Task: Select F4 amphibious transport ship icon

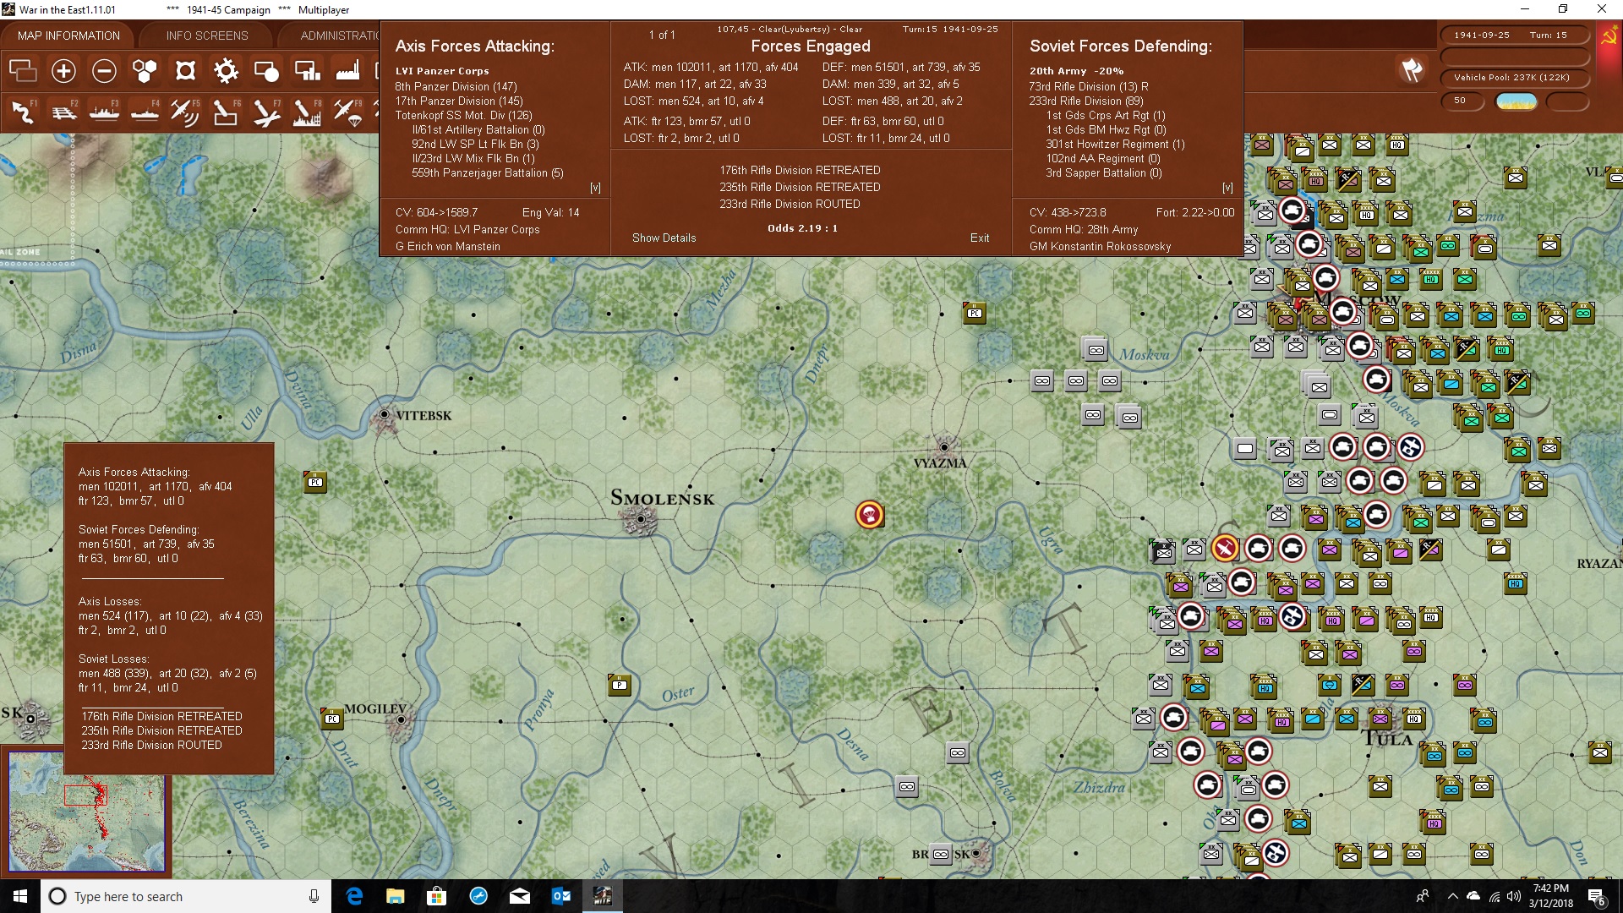Action: pyautogui.click(x=145, y=112)
